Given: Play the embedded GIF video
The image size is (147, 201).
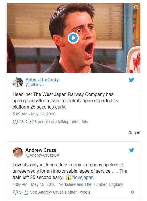Looking at the screenshot, I should 73,38.
